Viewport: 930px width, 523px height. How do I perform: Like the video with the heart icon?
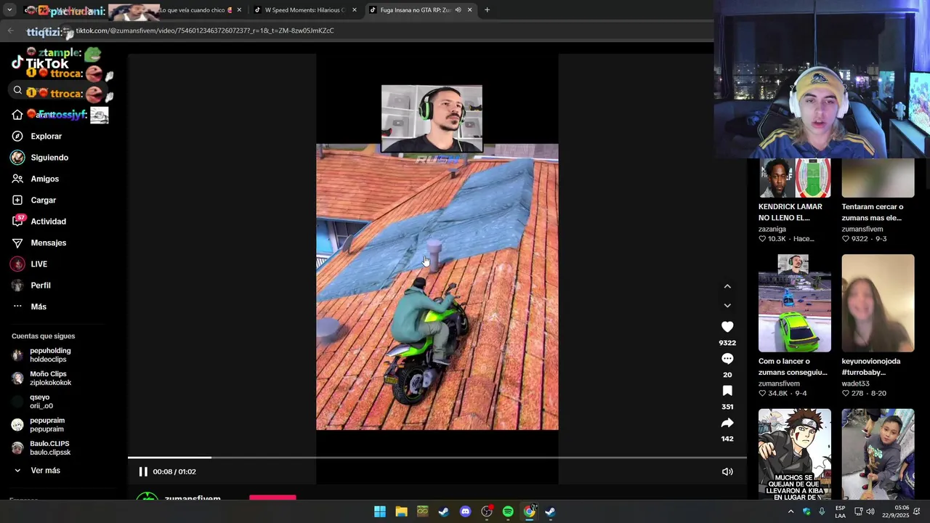click(727, 327)
